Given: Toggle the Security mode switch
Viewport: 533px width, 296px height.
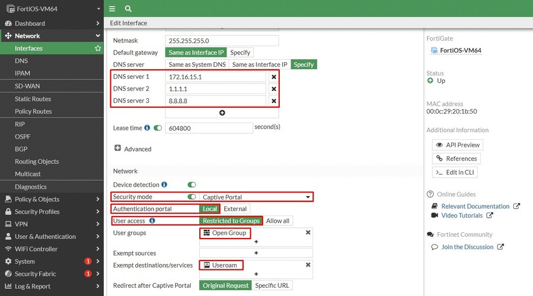Looking at the screenshot, I should [x=192, y=197].
